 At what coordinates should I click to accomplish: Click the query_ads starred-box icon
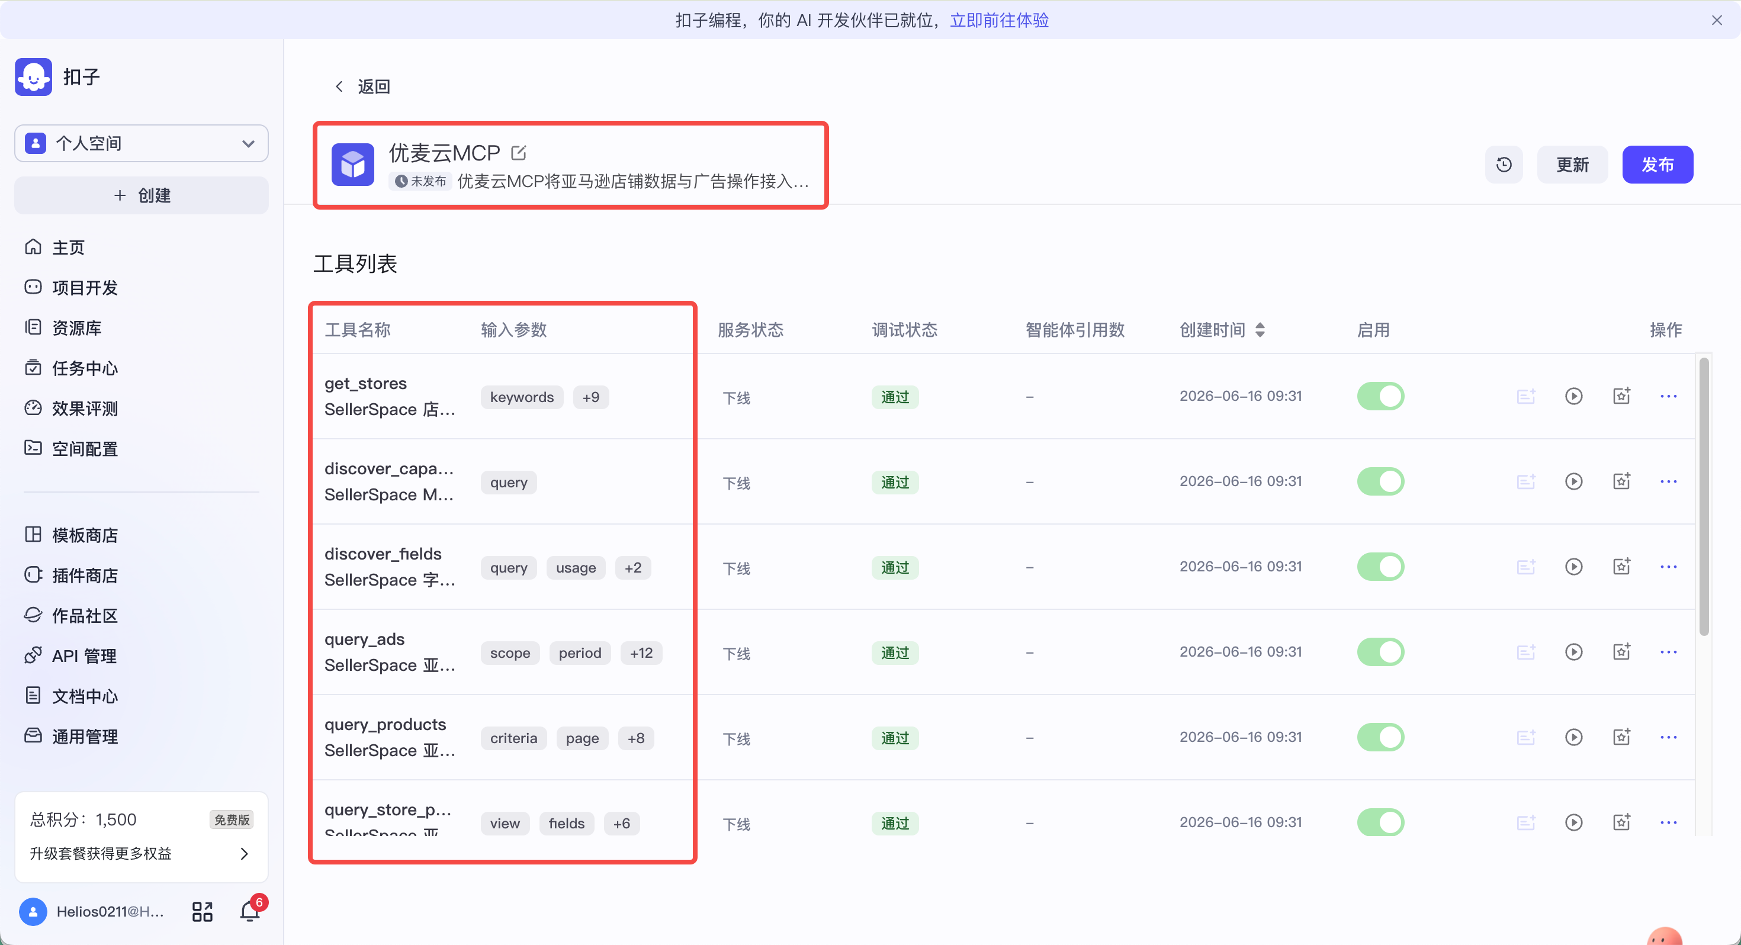[x=1622, y=652]
